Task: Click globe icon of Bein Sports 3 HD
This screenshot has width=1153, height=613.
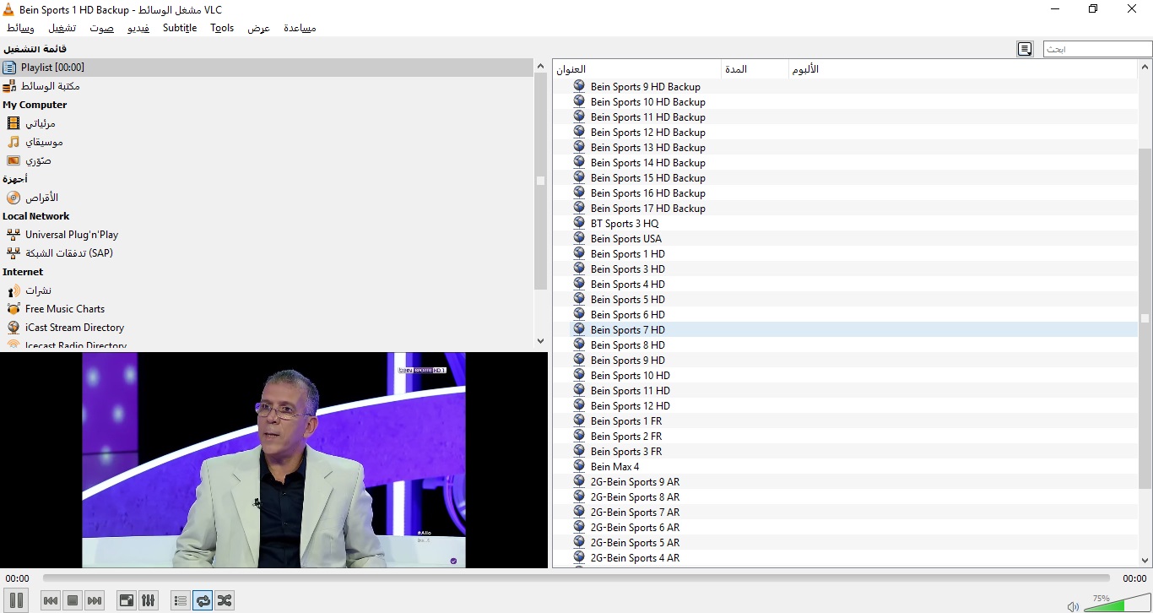Action: click(x=579, y=269)
